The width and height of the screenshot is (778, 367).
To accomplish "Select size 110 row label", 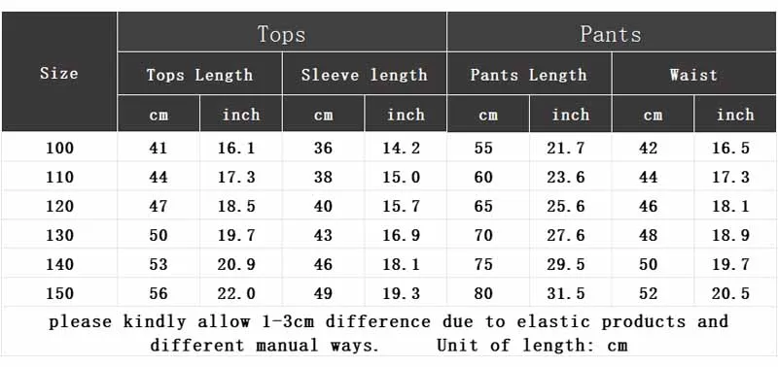I will click(59, 177).
